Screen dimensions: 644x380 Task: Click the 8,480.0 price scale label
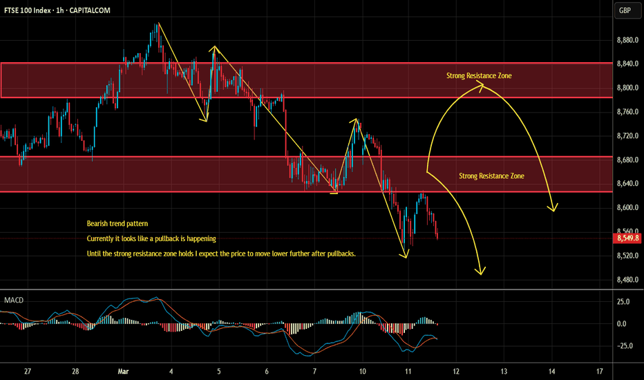[x=627, y=280]
